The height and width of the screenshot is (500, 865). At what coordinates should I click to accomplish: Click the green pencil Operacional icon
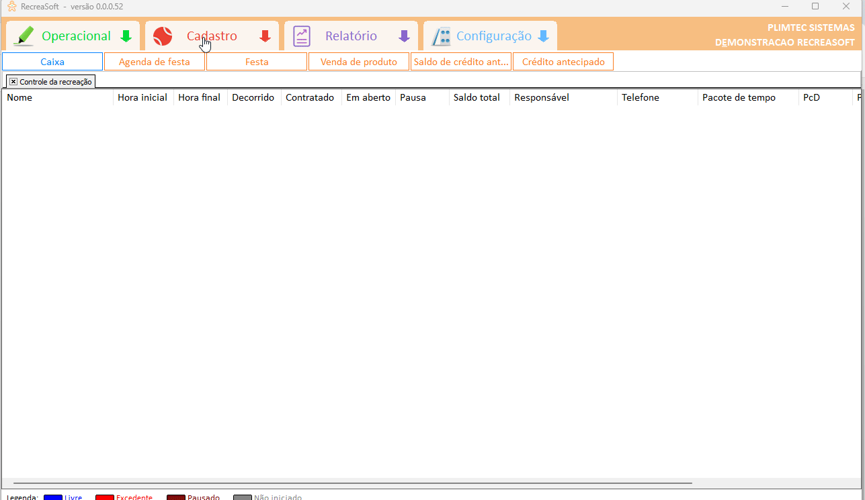(24, 36)
